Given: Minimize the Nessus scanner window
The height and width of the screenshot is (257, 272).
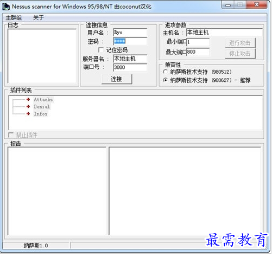Looking at the screenshot, I should 228,5.
